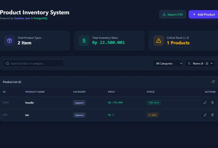Viewport: 218px width, 148px height.
Task: Click the ID #51
Action: pos(5,115)
